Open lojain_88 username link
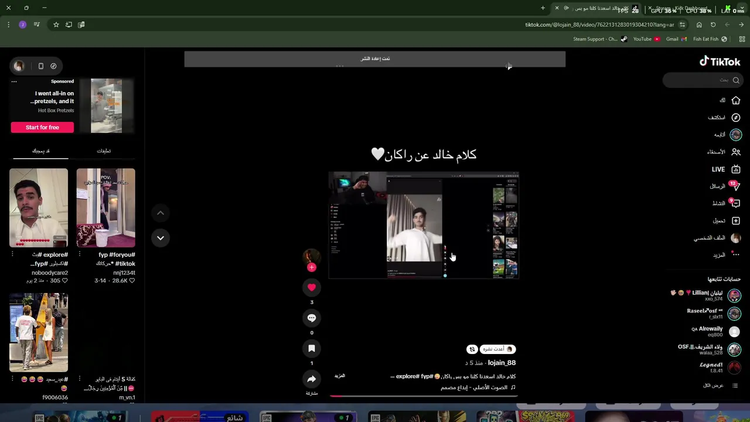Image resolution: width=750 pixels, height=422 pixels. click(502, 363)
